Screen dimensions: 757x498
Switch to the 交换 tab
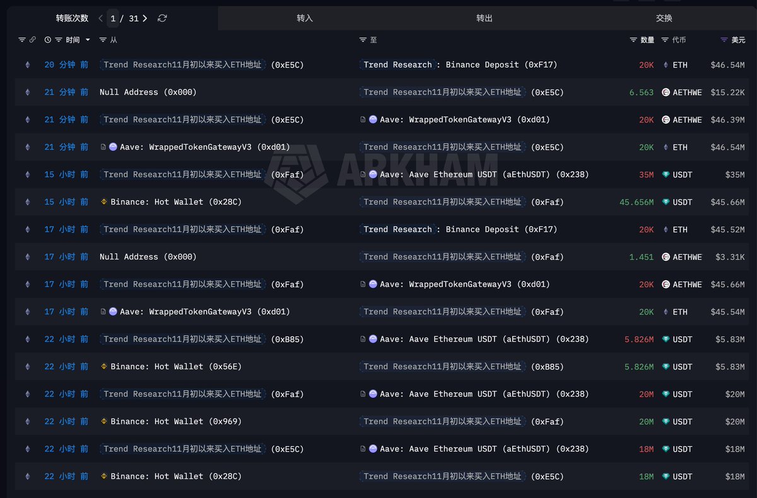coord(664,18)
